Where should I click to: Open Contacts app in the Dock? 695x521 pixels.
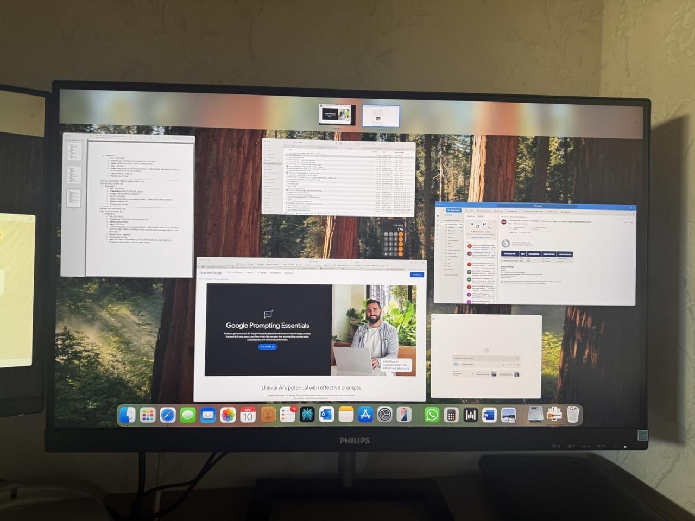pyautogui.click(x=268, y=415)
